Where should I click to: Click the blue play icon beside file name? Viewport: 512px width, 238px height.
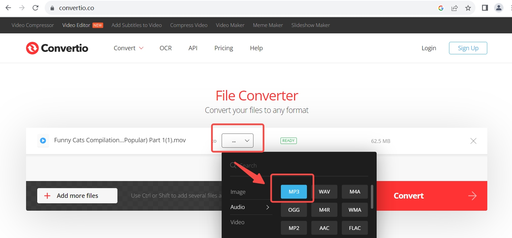[x=43, y=141]
